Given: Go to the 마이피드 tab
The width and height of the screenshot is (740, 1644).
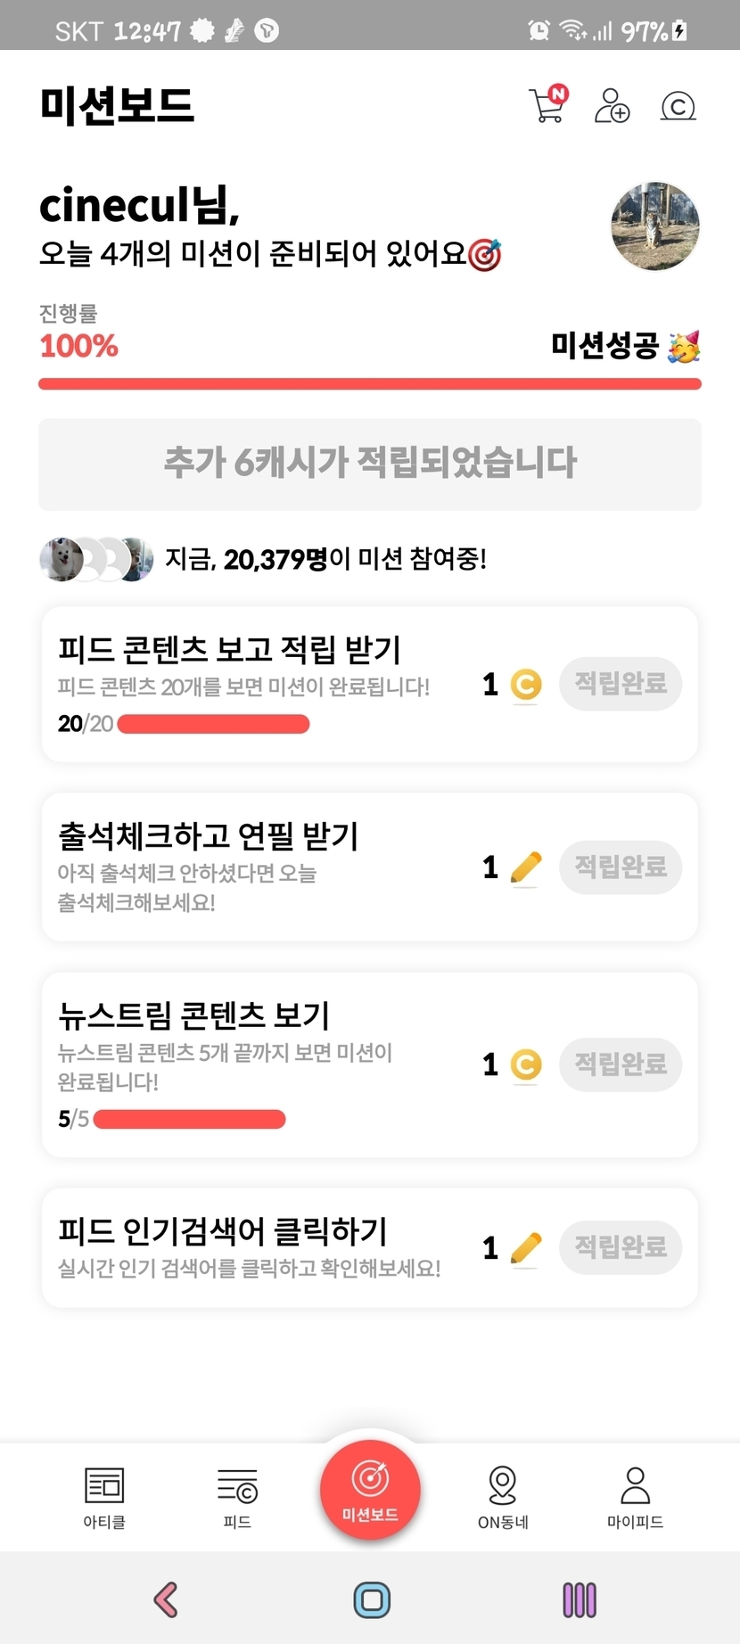Looking at the screenshot, I should [635, 1496].
